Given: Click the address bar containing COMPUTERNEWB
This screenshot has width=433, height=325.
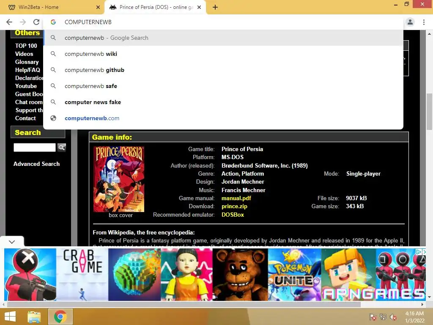Looking at the screenshot, I should [x=223, y=22].
